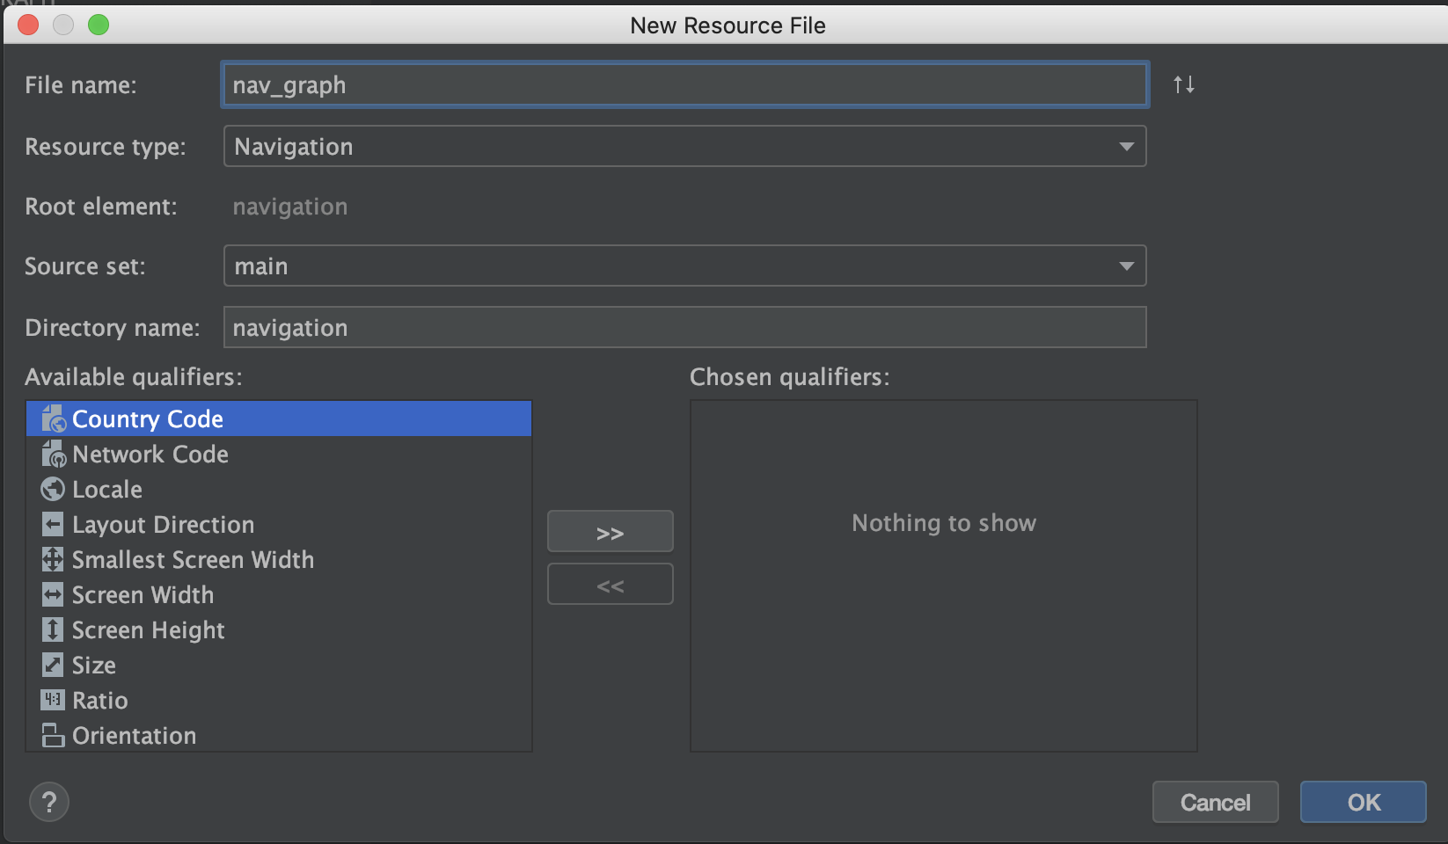Select the Screen Width list entry
The image size is (1448, 844).
click(279, 594)
